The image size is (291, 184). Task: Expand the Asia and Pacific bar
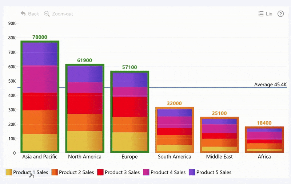[40, 97]
